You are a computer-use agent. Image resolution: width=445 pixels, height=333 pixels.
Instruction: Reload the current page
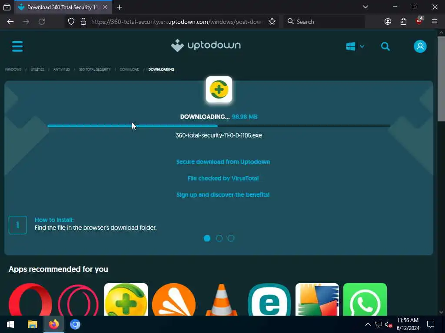tap(42, 22)
